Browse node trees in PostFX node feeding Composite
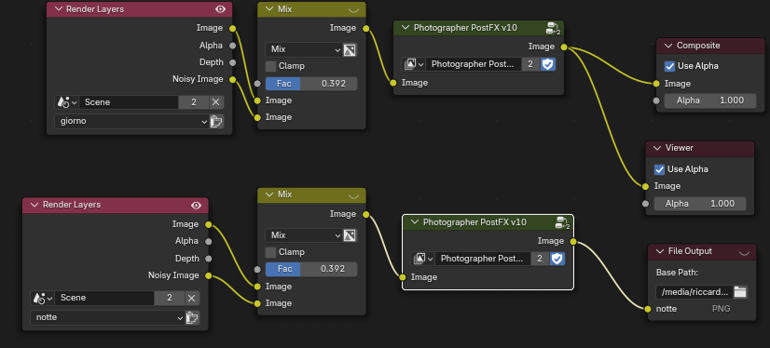The height and width of the screenshot is (348, 770). 413,64
